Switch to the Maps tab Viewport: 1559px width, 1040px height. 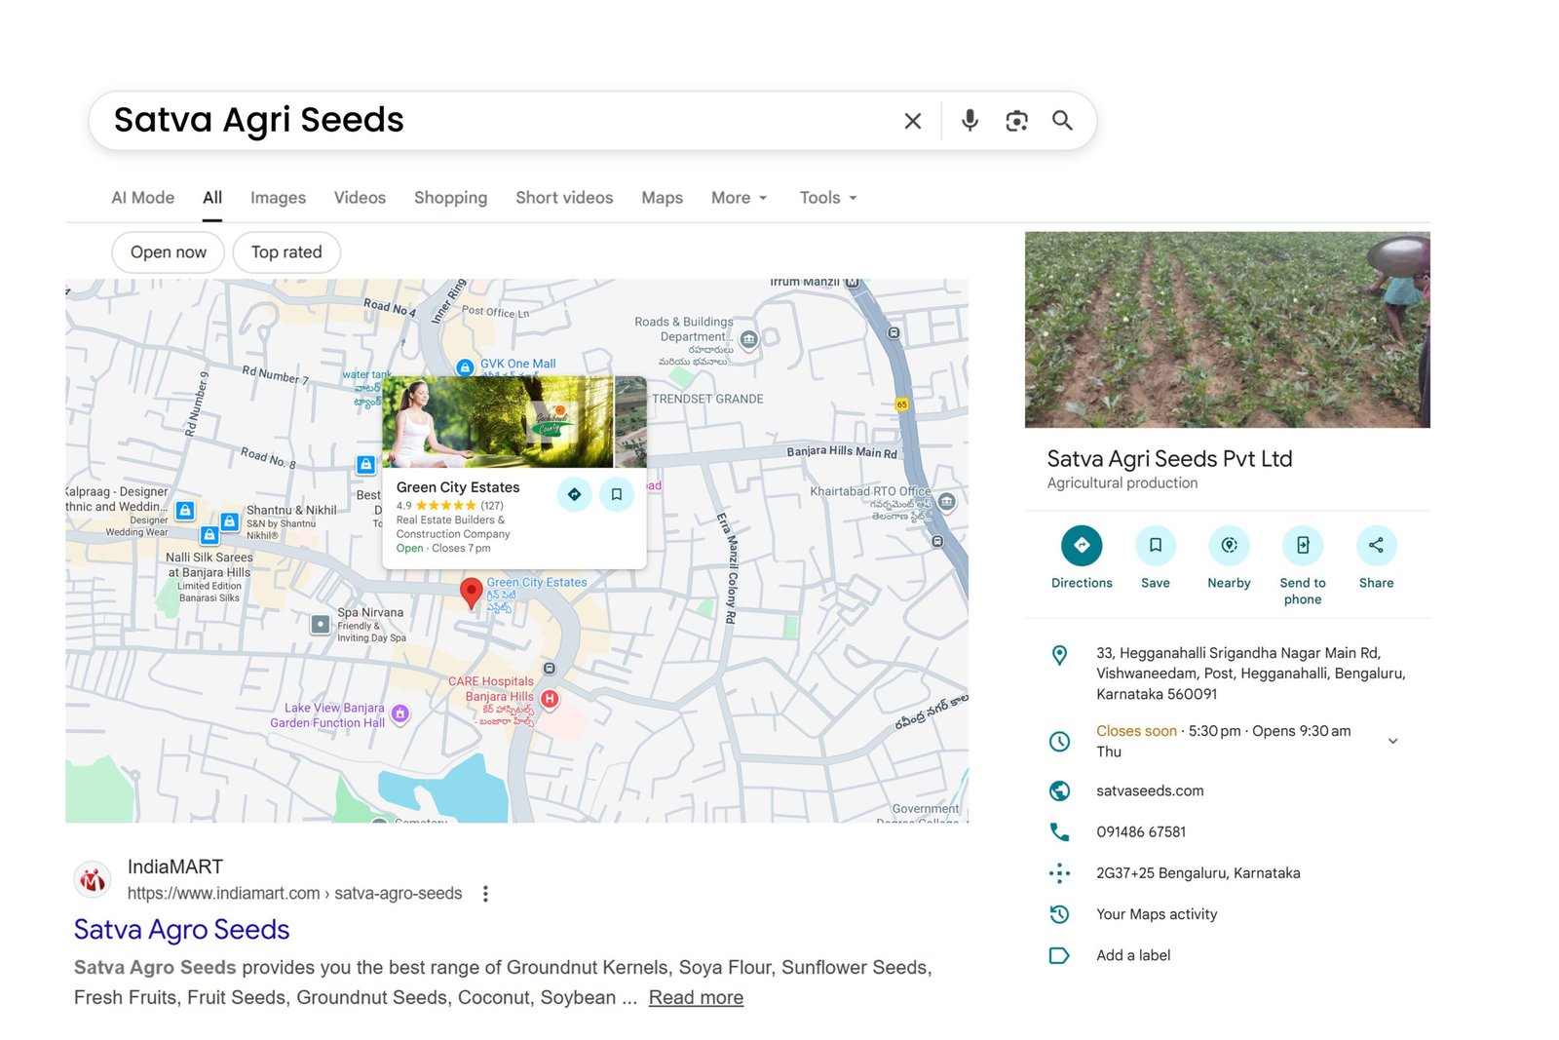(662, 198)
